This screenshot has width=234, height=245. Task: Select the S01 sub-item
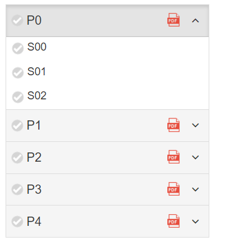(x=36, y=72)
